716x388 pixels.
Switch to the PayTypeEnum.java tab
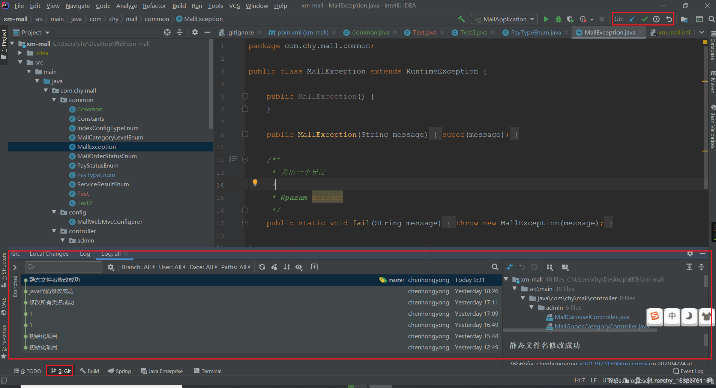point(536,33)
